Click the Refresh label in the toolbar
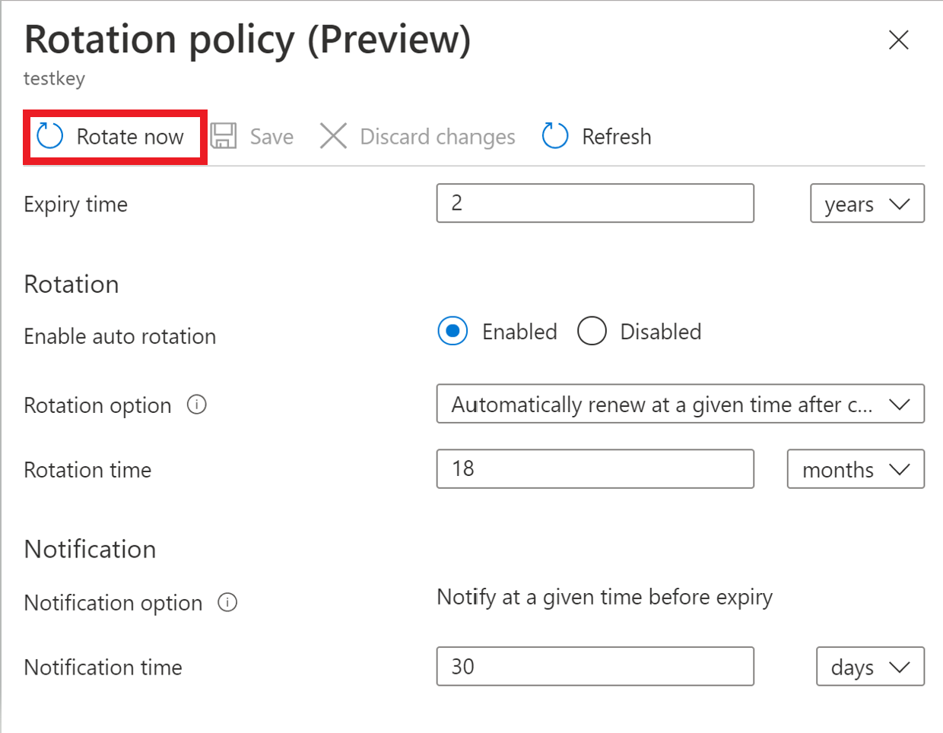The width and height of the screenshot is (943, 733). pyautogui.click(x=616, y=137)
